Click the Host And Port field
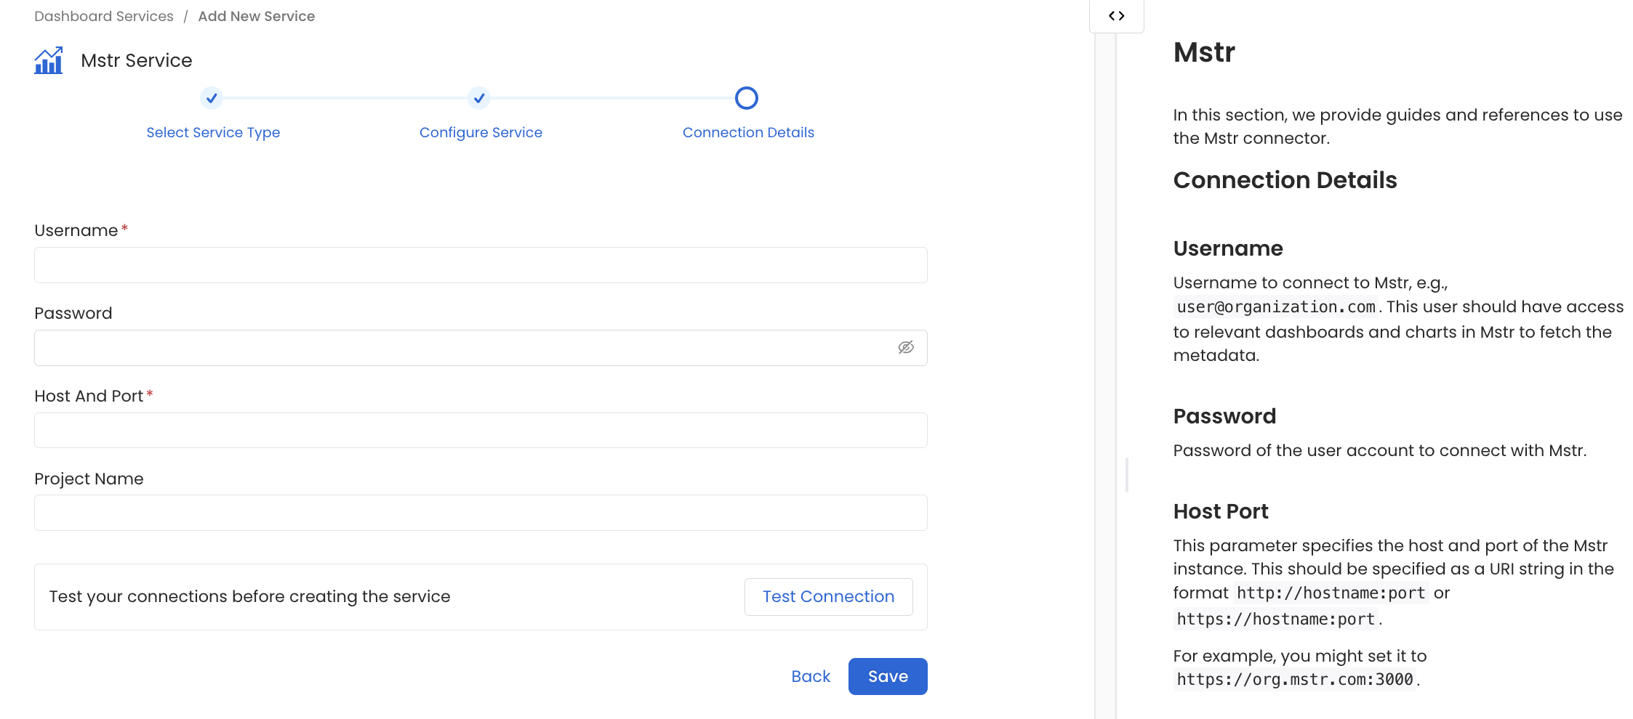Screen dimensions: 1633x719 (480, 430)
